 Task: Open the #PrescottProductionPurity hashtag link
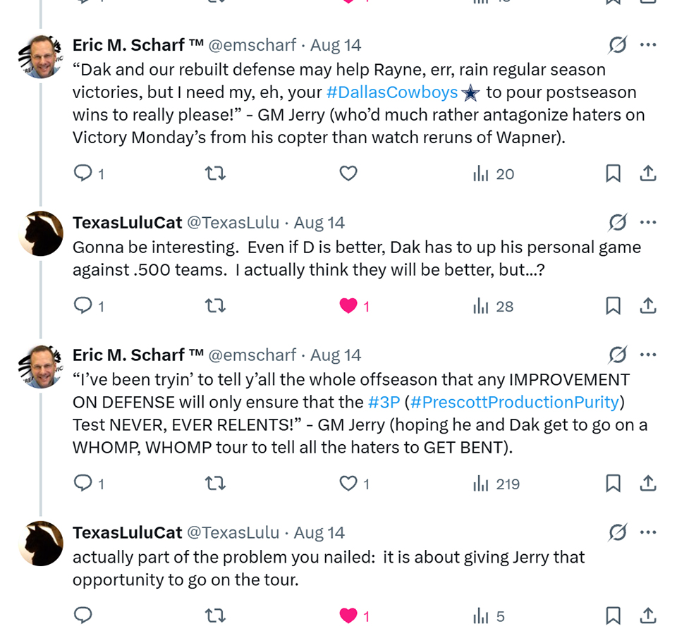[515, 402]
